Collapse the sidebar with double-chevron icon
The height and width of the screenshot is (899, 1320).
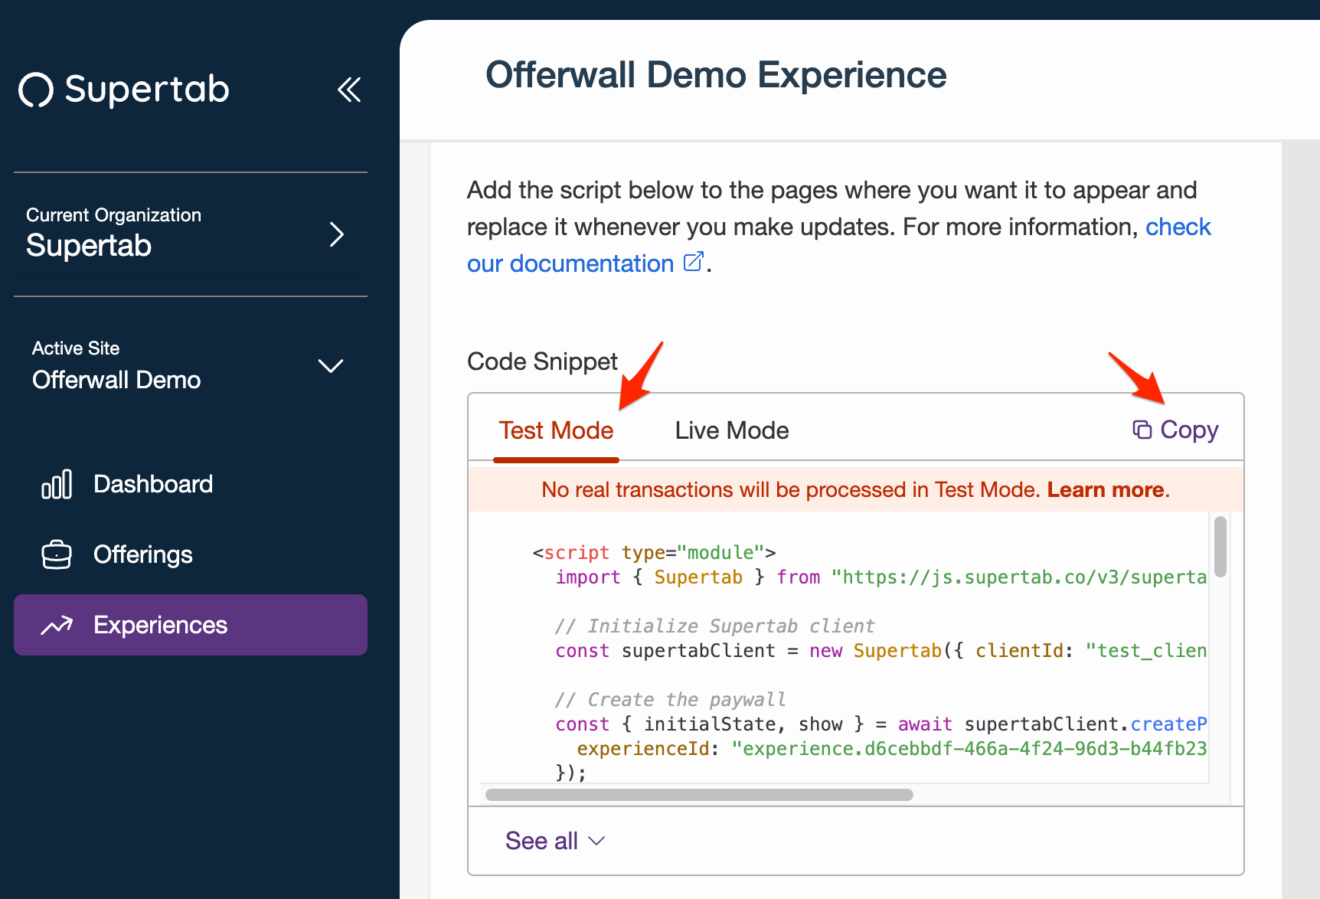click(349, 90)
